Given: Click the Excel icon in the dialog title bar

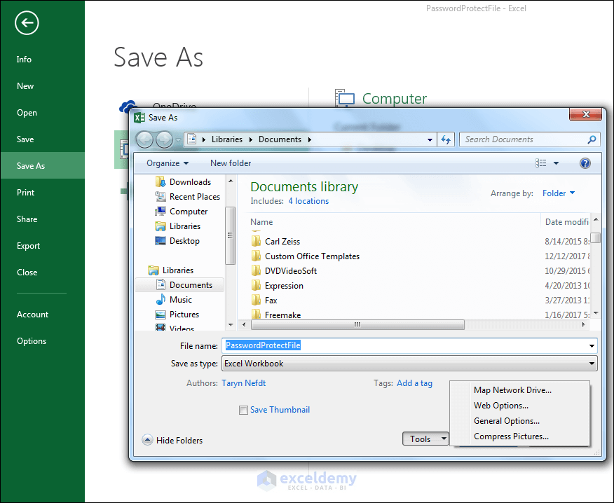Looking at the screenshot, I should click(x=139, y=118).
